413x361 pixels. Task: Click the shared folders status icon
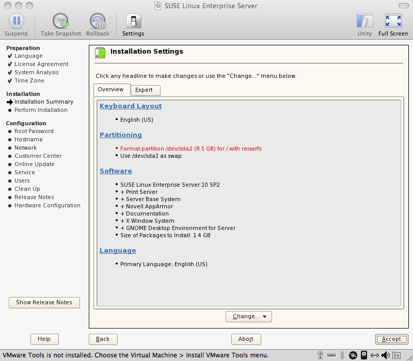pyautogui.click(x=396, y=355)
